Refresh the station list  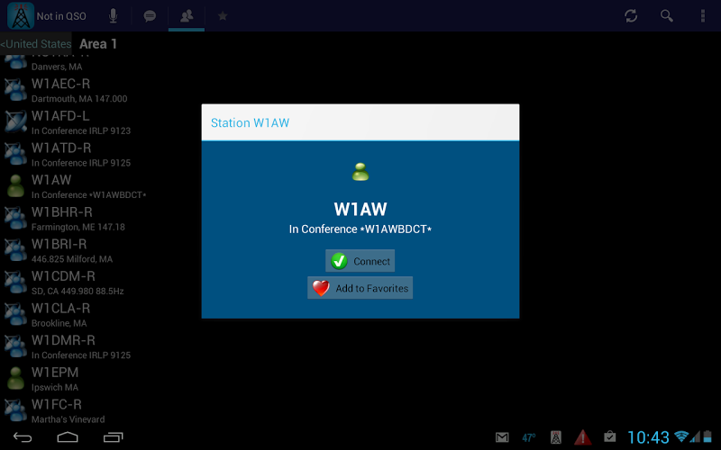point(631,15)
